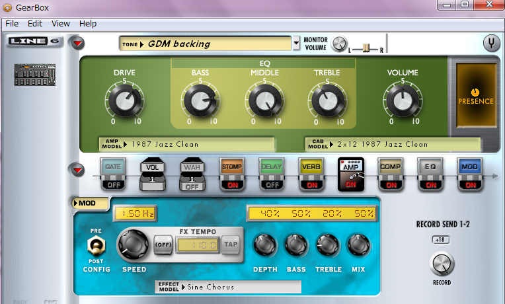Image resolution: width=505 pixels, height=304 pixels.
Task: Open the Cab Model selector
Action: click(393, 144)
